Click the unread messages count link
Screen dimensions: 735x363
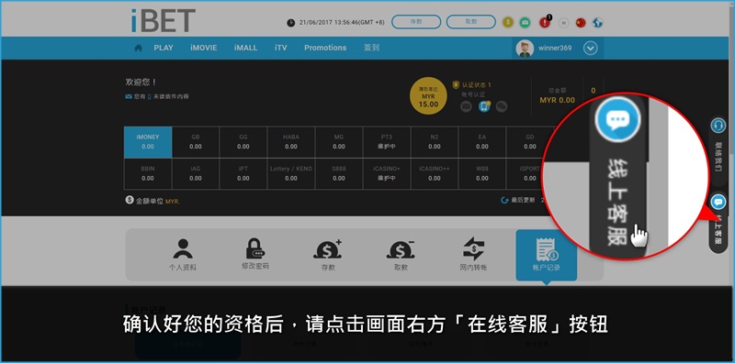coord(149,97)
